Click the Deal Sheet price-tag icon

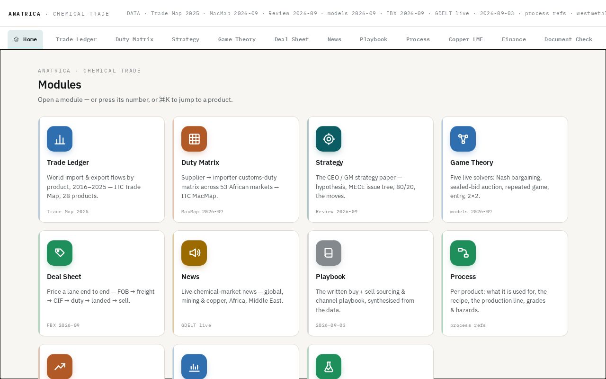tap(60, 253)
